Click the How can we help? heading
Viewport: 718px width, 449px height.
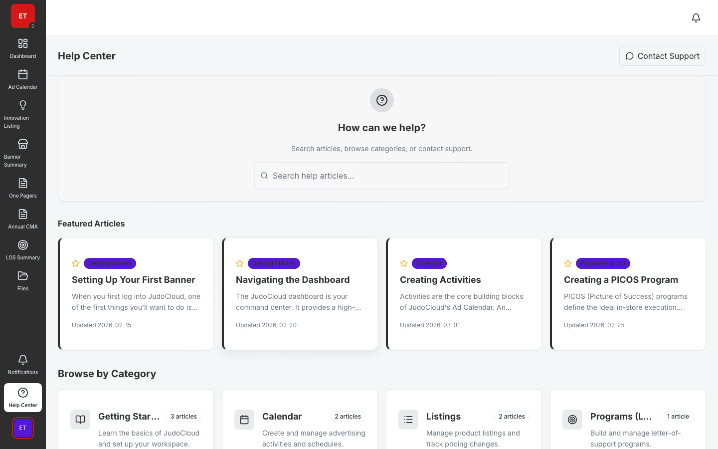point(382,128)
